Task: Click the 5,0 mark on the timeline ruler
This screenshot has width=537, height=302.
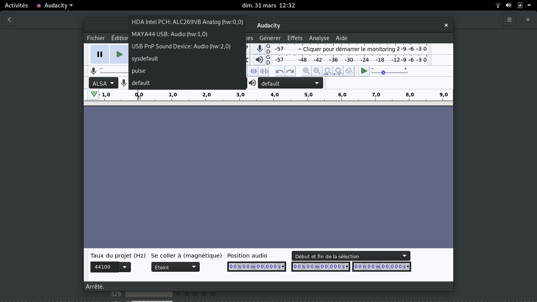Action: [308, 95]
